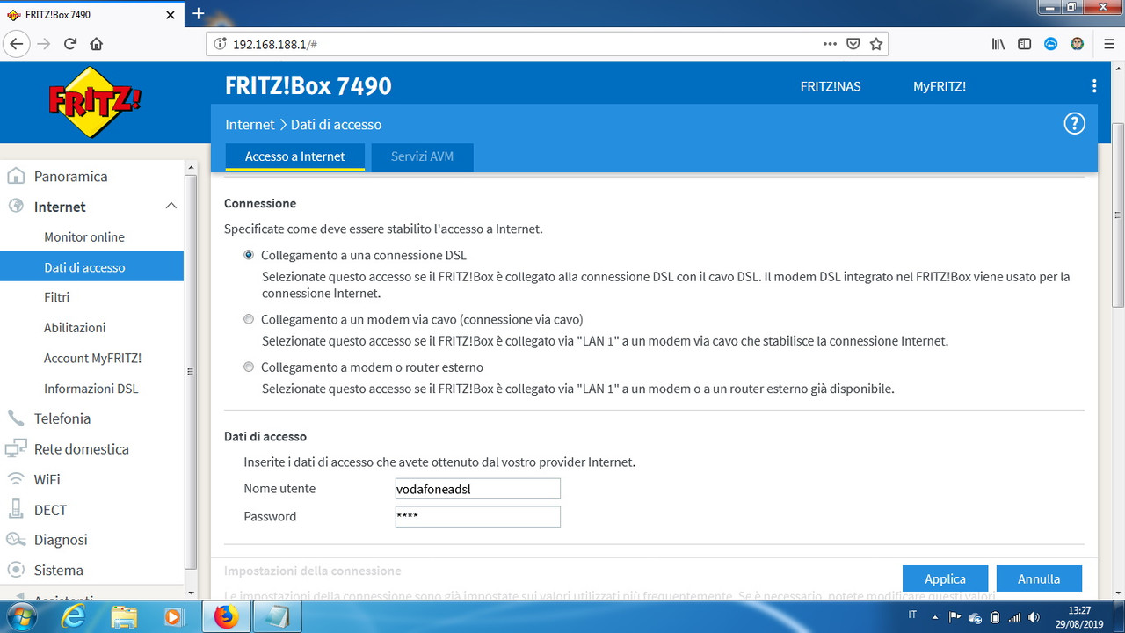Reload the page

pyautogui.click(x=70, y=44)
